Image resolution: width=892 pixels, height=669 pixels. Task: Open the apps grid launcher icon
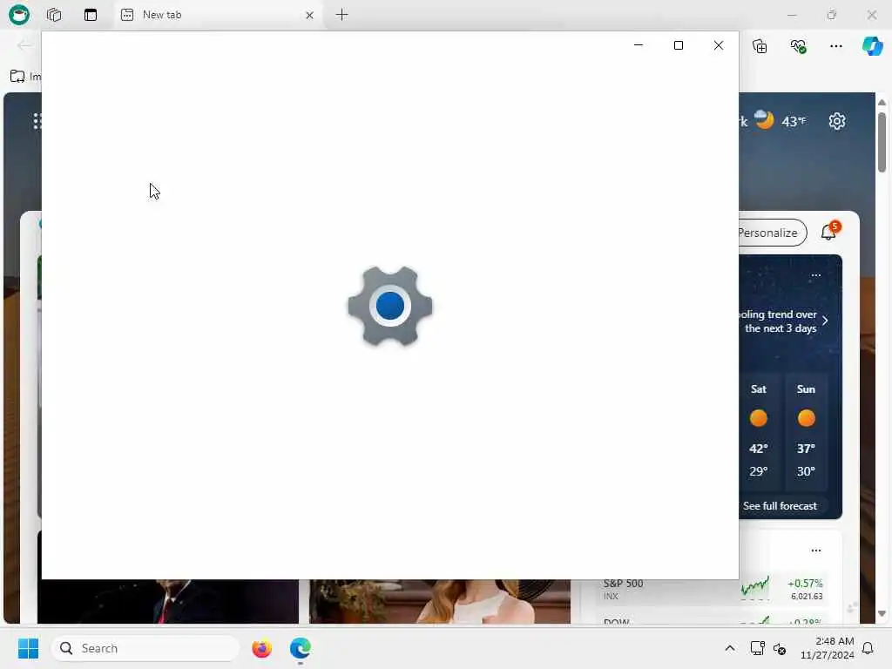click(x=37, y=121)
